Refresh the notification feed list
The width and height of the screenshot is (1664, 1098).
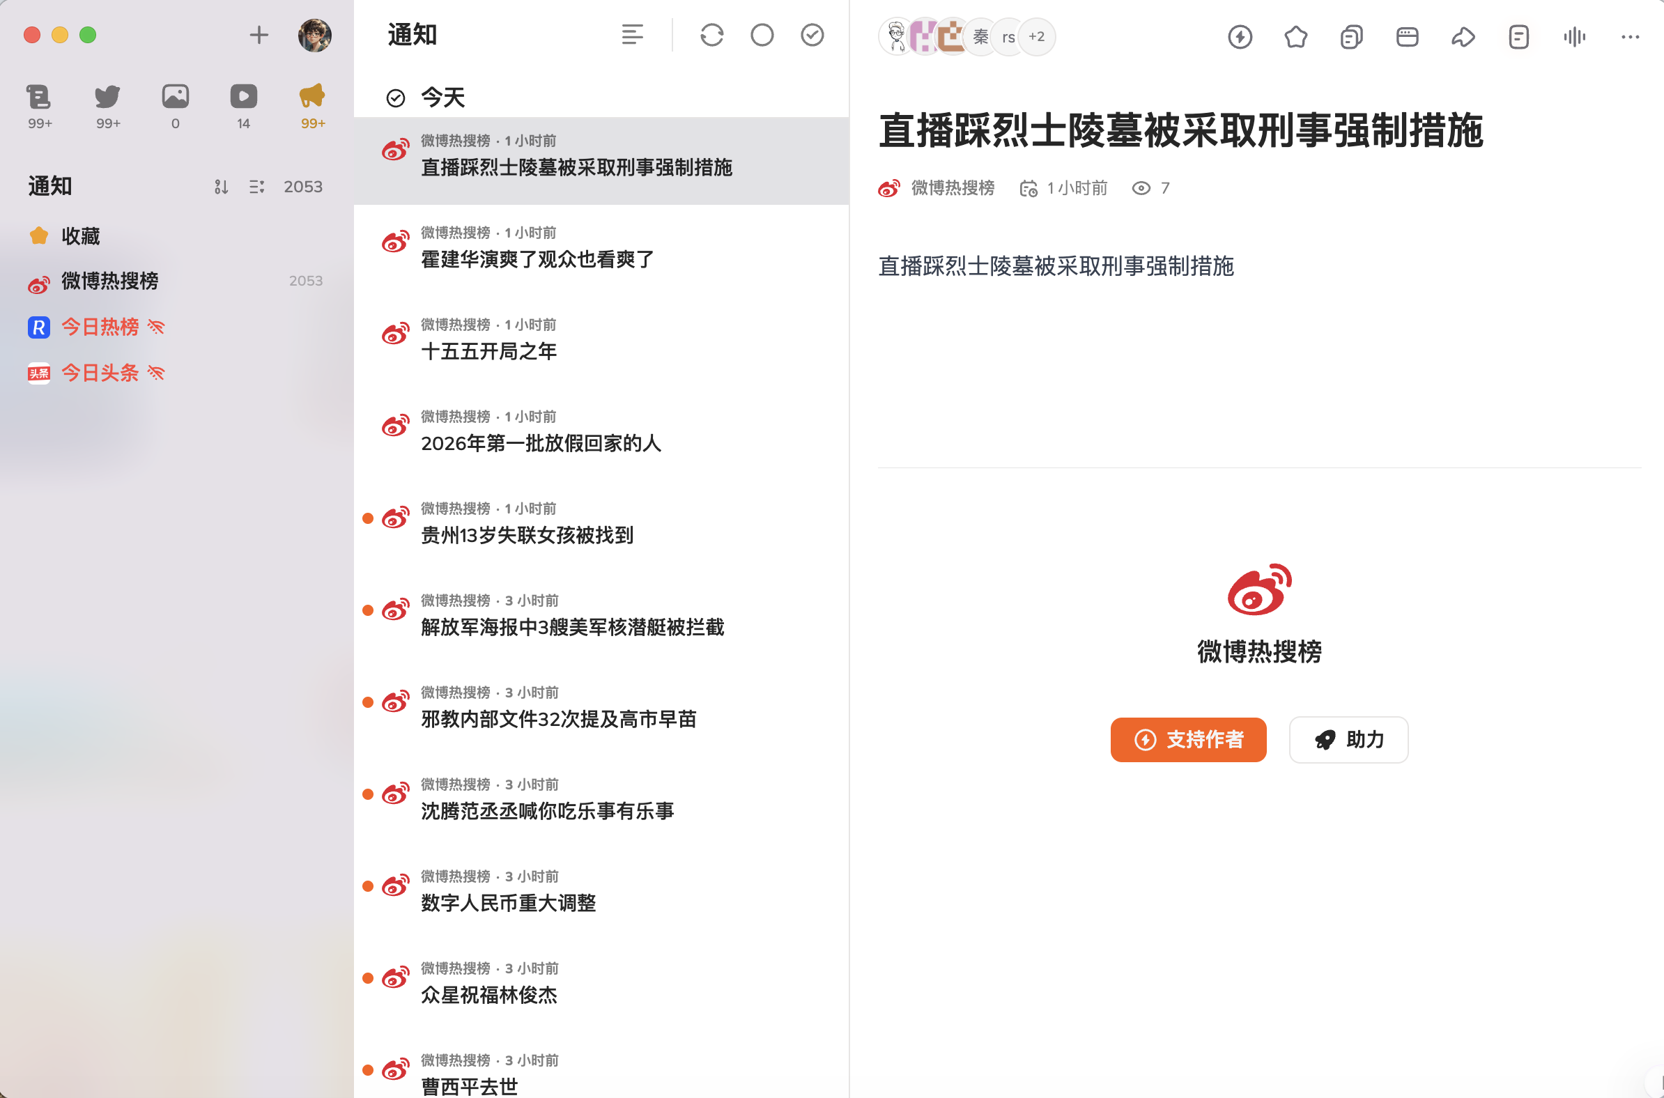(711, 34)
